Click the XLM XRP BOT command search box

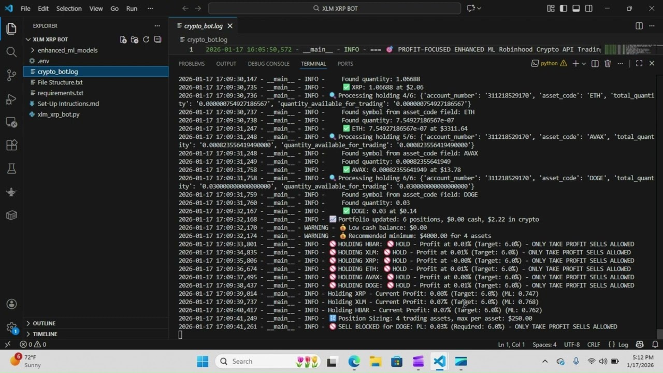click(335, 8)
